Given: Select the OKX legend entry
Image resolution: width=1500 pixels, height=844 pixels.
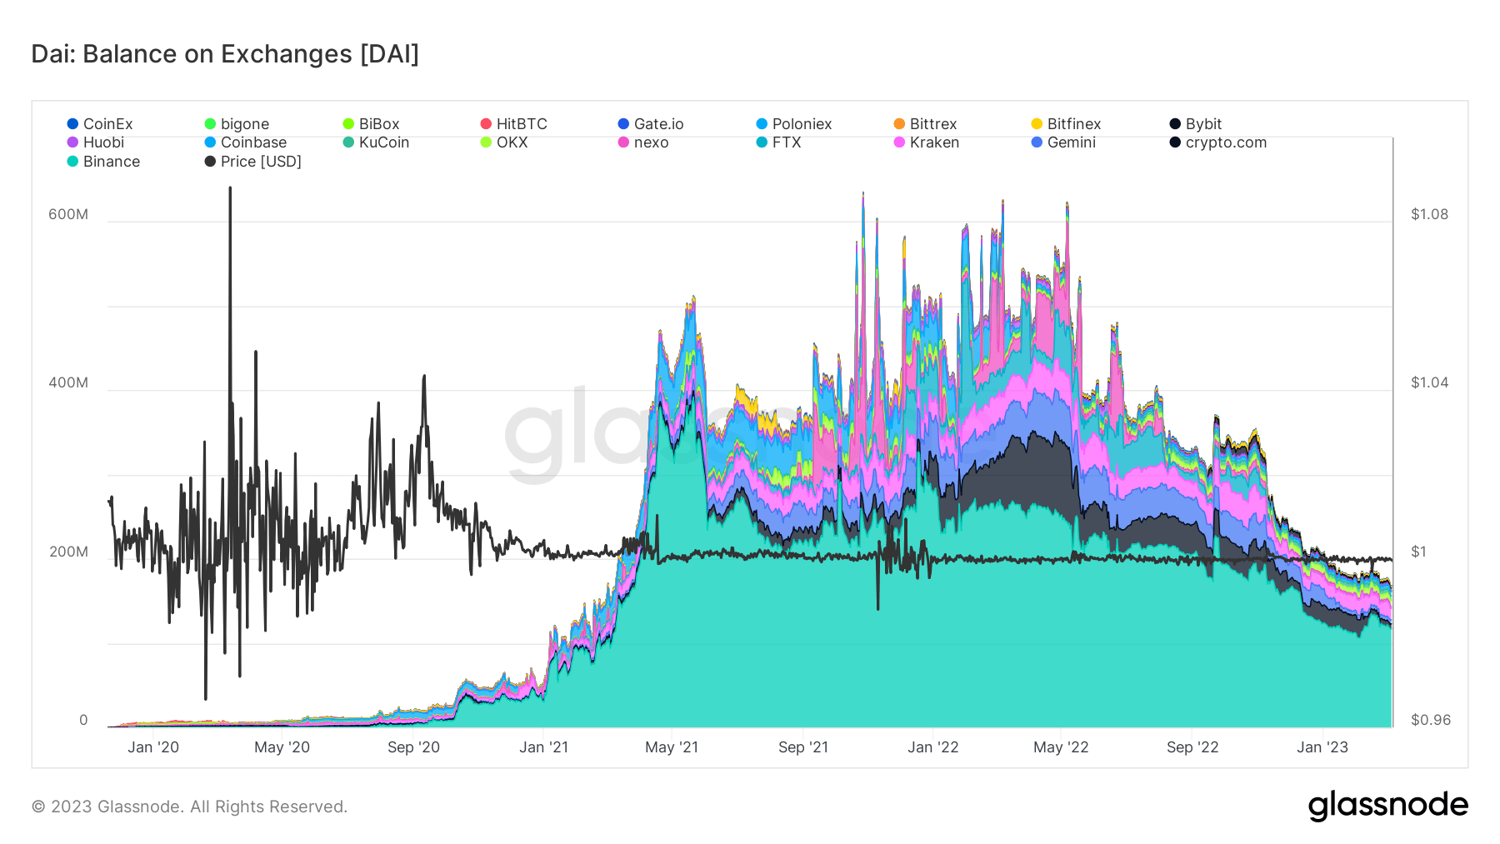Looking at the screenshot, I should coord(504,142).
